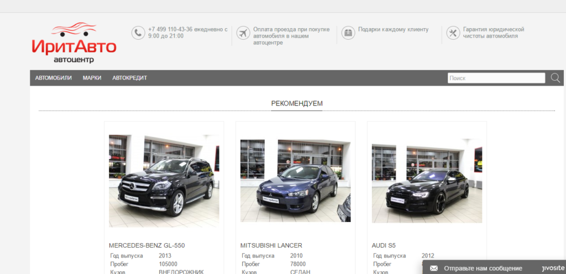Click the 2013 year value for Mercedes
The image size is (566, 274).
[x=165, y=256]
